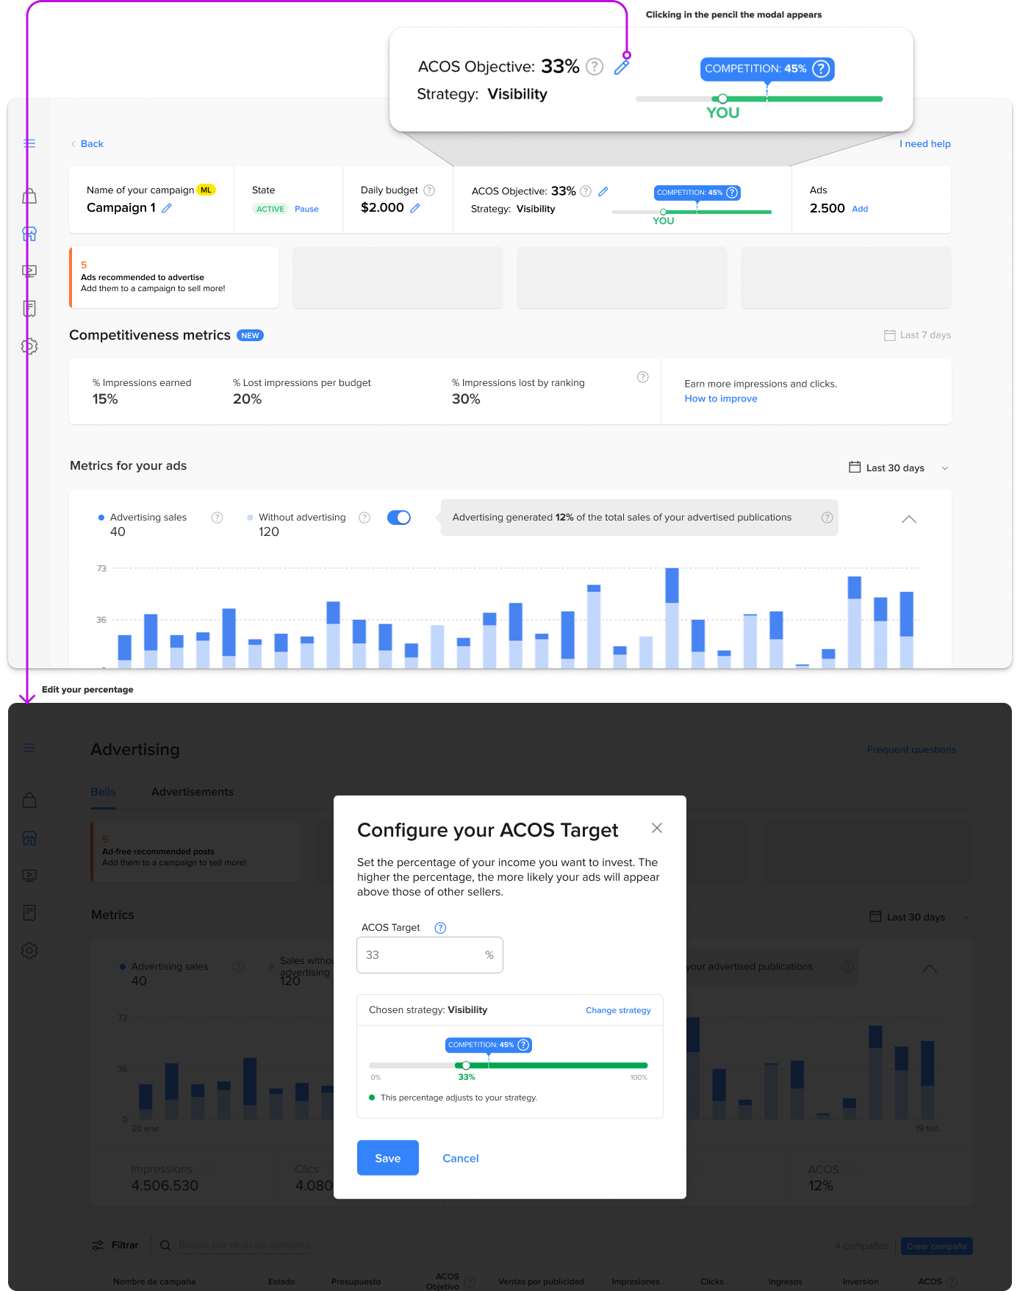This screenshot has width=1020, height=1291.
Task: Click "% Lost impressions per budget" value 20%
Action: click(x=247, y=399)
